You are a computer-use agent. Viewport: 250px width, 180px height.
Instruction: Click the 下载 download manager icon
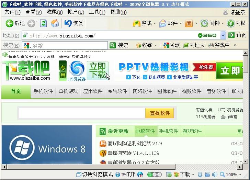click(177, 175)
